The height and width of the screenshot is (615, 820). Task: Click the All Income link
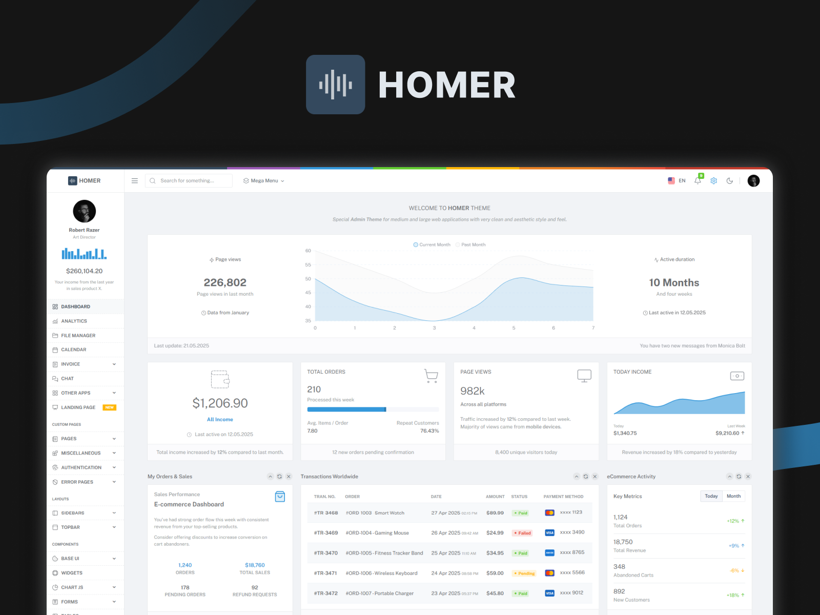coord(220,419)
